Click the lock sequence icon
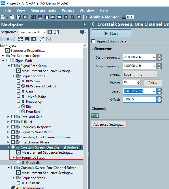Viewport: 169px width, 189px height. pos(56,32)
